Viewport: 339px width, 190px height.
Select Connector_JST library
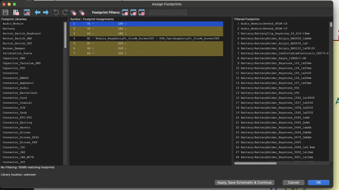(14, 162)
